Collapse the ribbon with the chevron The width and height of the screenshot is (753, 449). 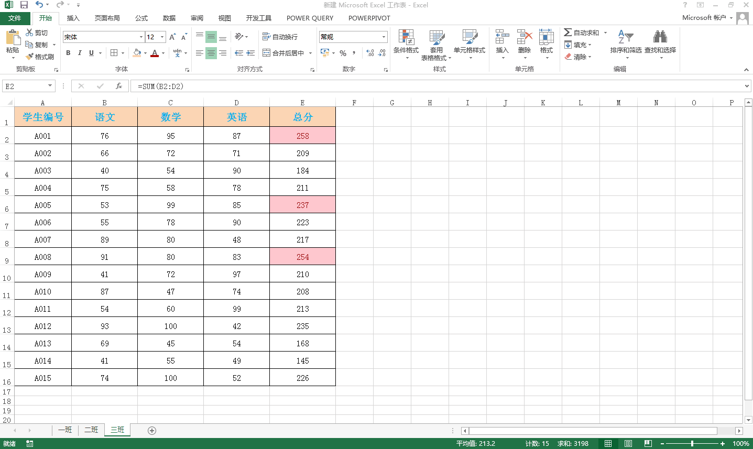[746, 70]
